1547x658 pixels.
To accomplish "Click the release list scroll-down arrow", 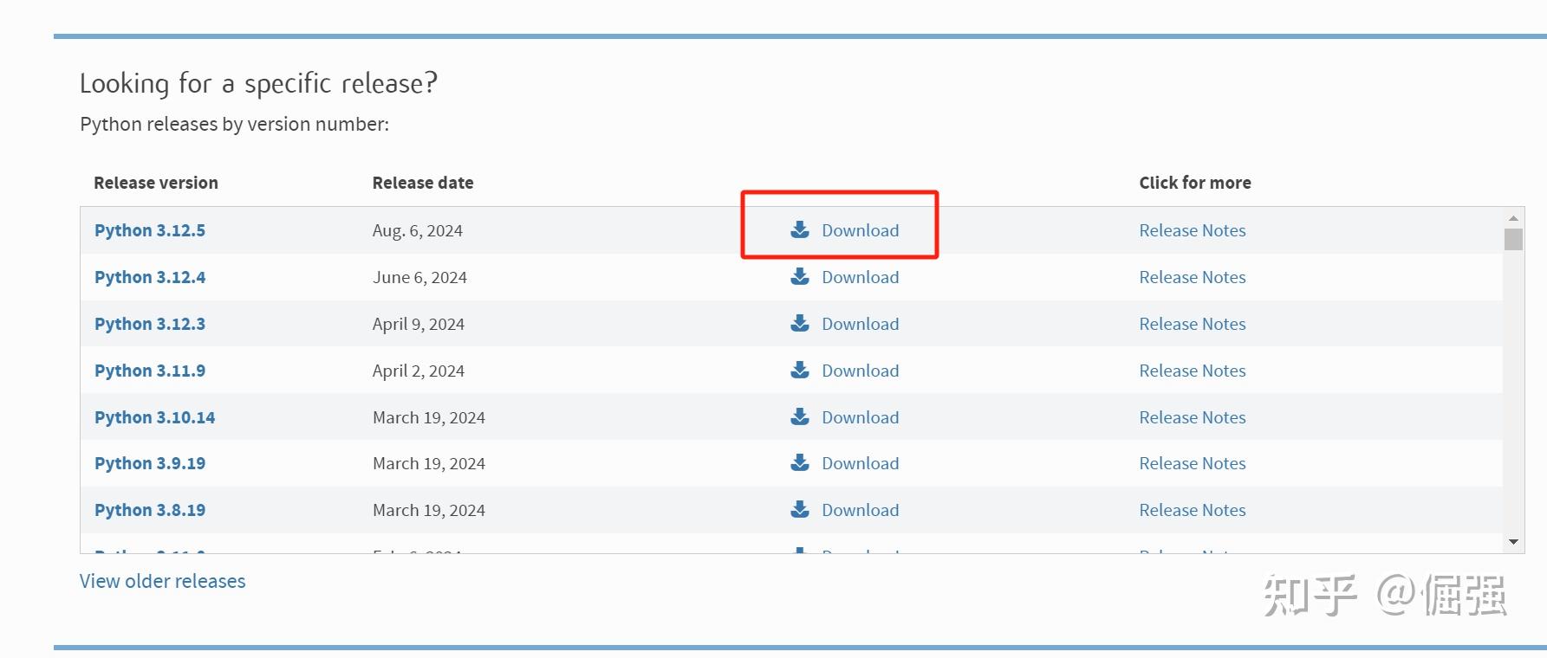I will pos(1513,542).
